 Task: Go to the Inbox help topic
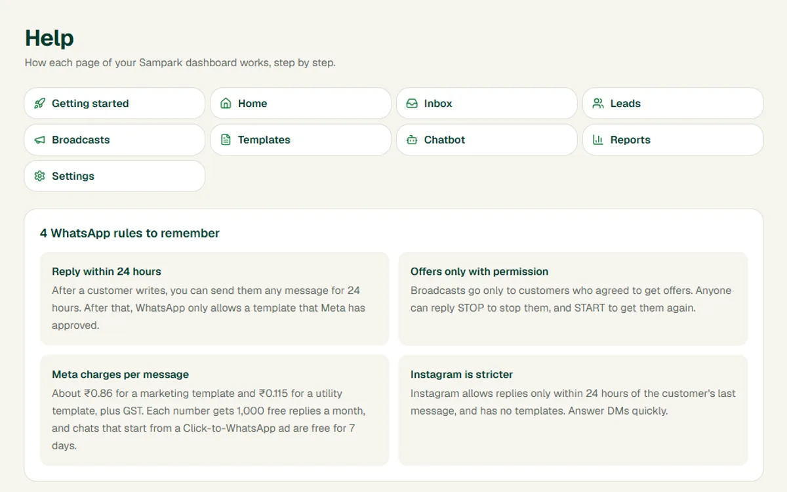click(487, 104)
